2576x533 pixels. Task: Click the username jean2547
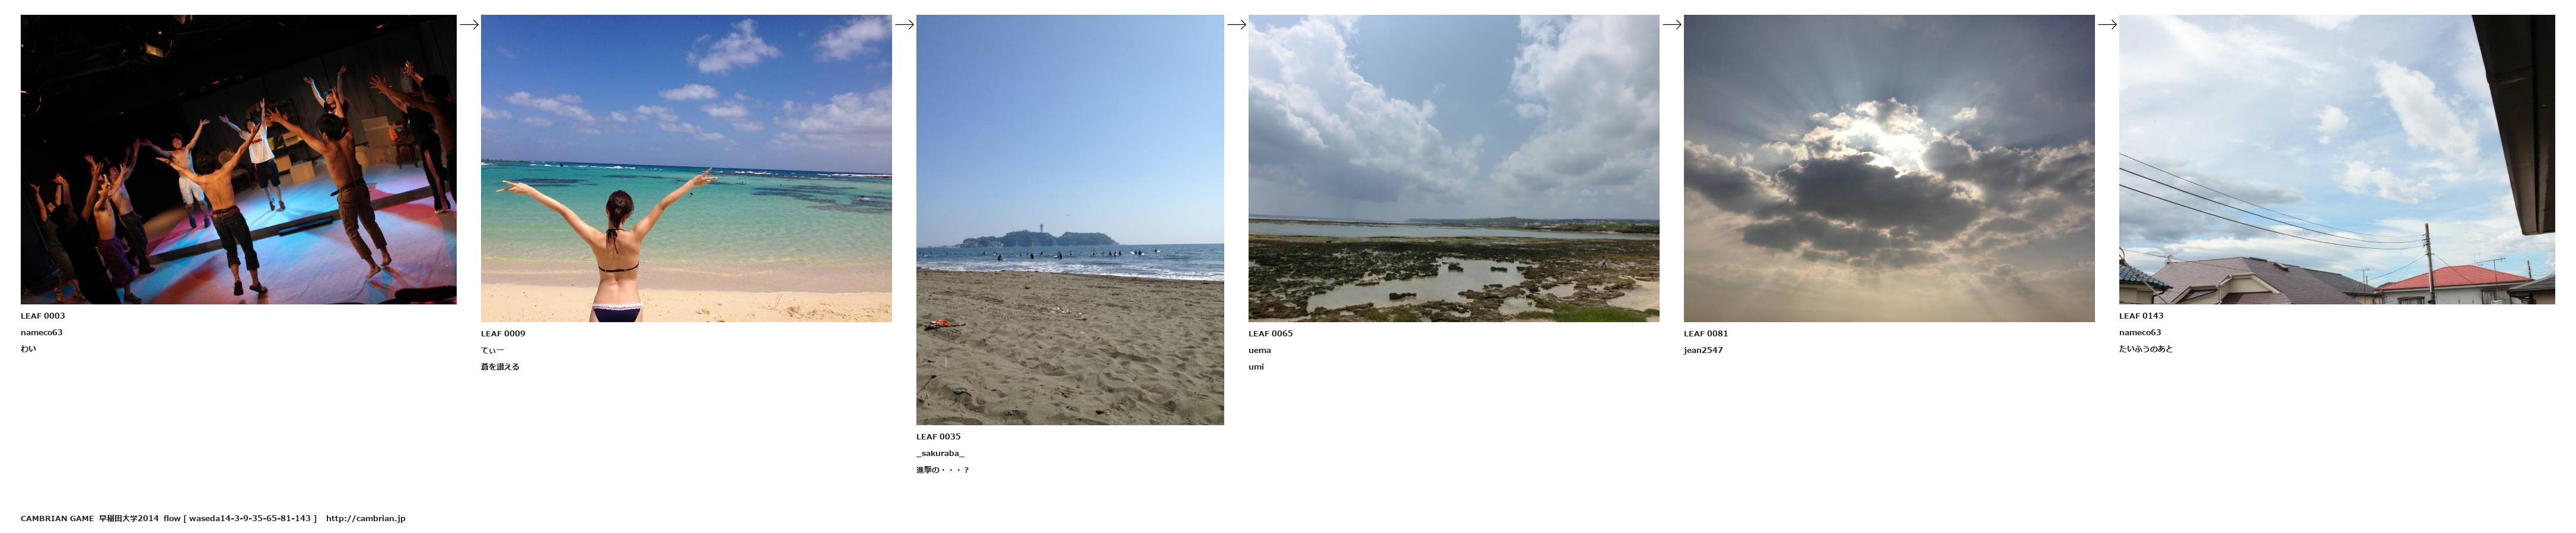click(x=1703, y=351)
